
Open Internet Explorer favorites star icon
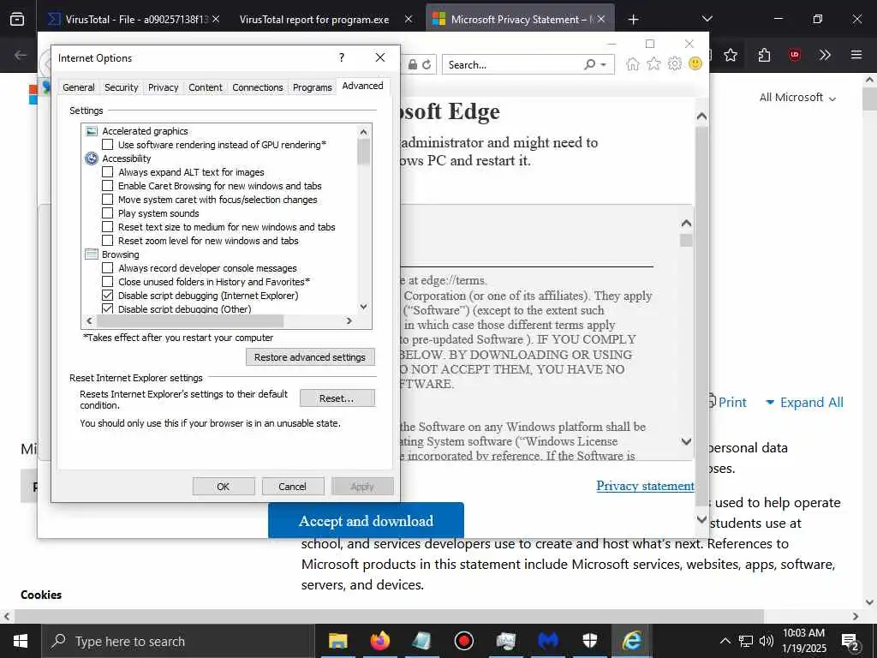tap(653, 63)
